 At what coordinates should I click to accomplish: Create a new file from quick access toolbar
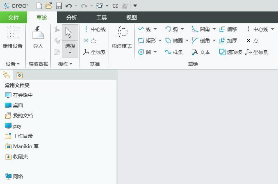[x=39, y=6]
